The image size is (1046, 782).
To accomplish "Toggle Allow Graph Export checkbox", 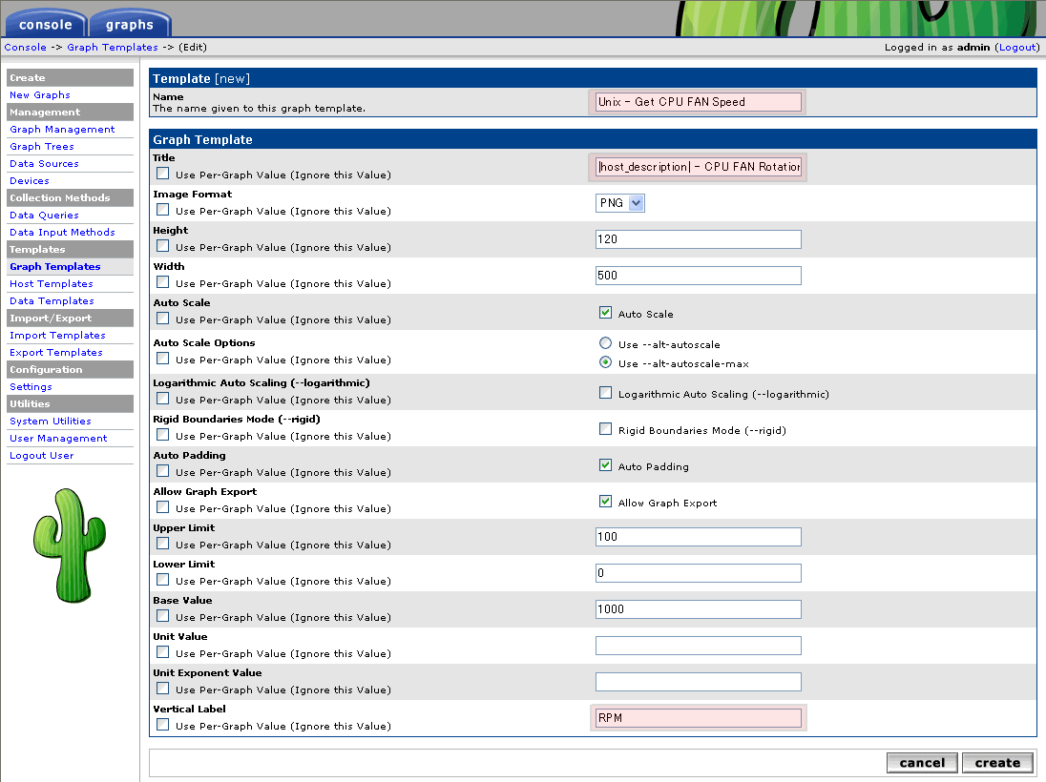I will [x=605, y=502].
